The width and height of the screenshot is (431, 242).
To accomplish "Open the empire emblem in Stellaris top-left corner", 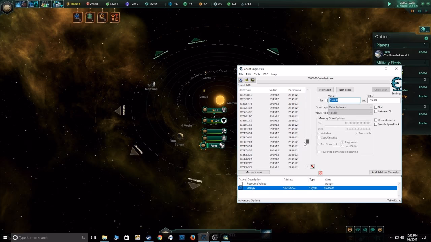I will coord(7,7).
